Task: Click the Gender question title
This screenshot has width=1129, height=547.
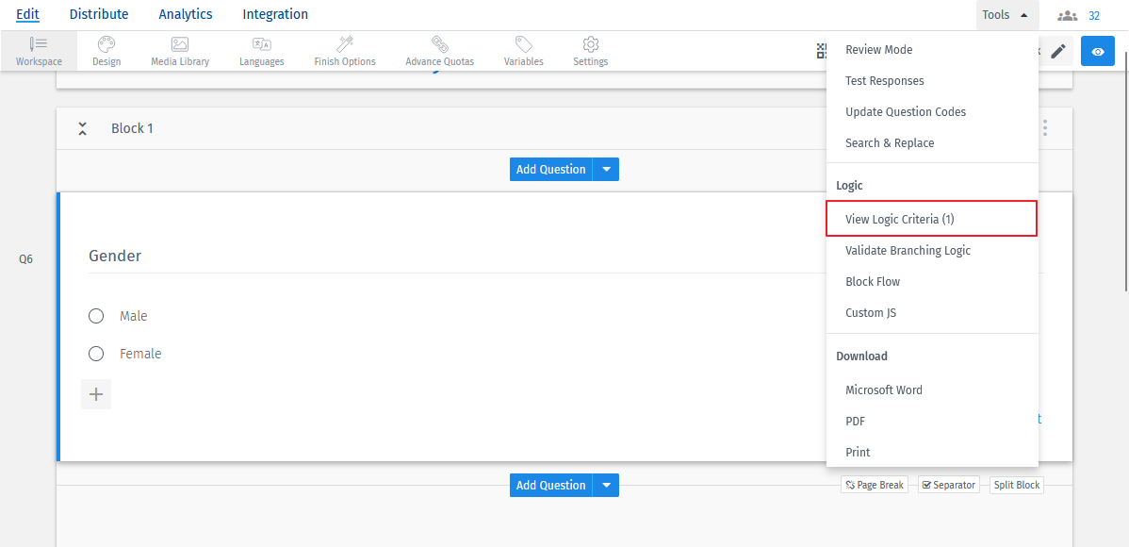Action: 115,256
